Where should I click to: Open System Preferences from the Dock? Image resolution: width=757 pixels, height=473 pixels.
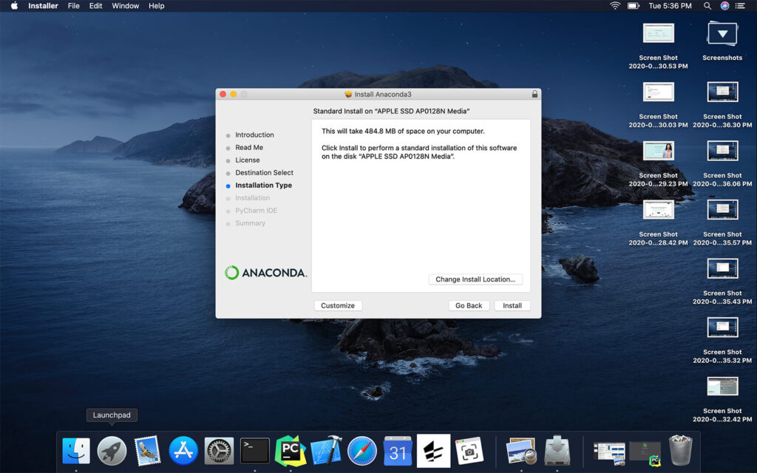(x=219, y=452)
